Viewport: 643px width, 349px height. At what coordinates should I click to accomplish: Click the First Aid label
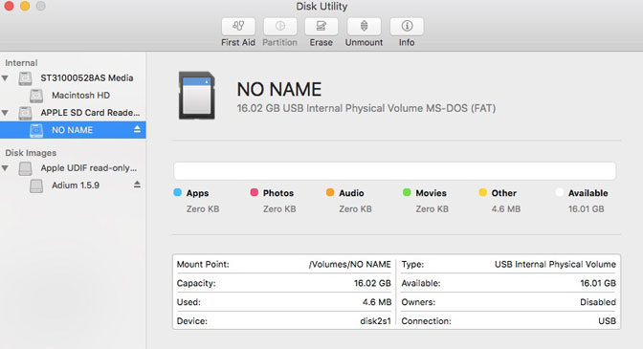point(238,42)
